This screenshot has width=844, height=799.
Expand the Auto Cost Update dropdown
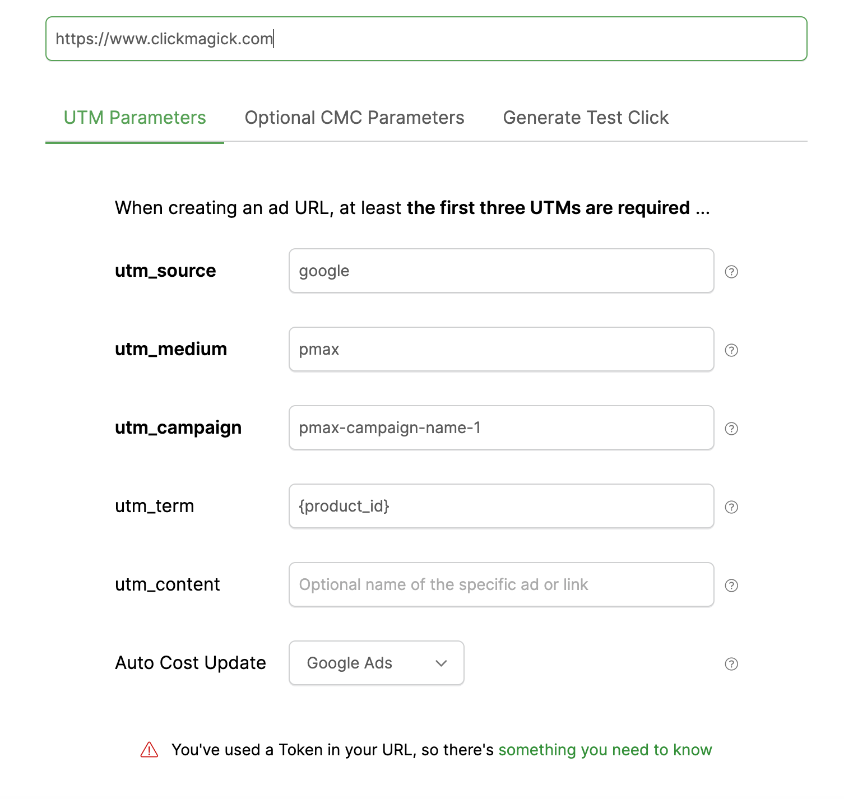[x=376, y=663]
